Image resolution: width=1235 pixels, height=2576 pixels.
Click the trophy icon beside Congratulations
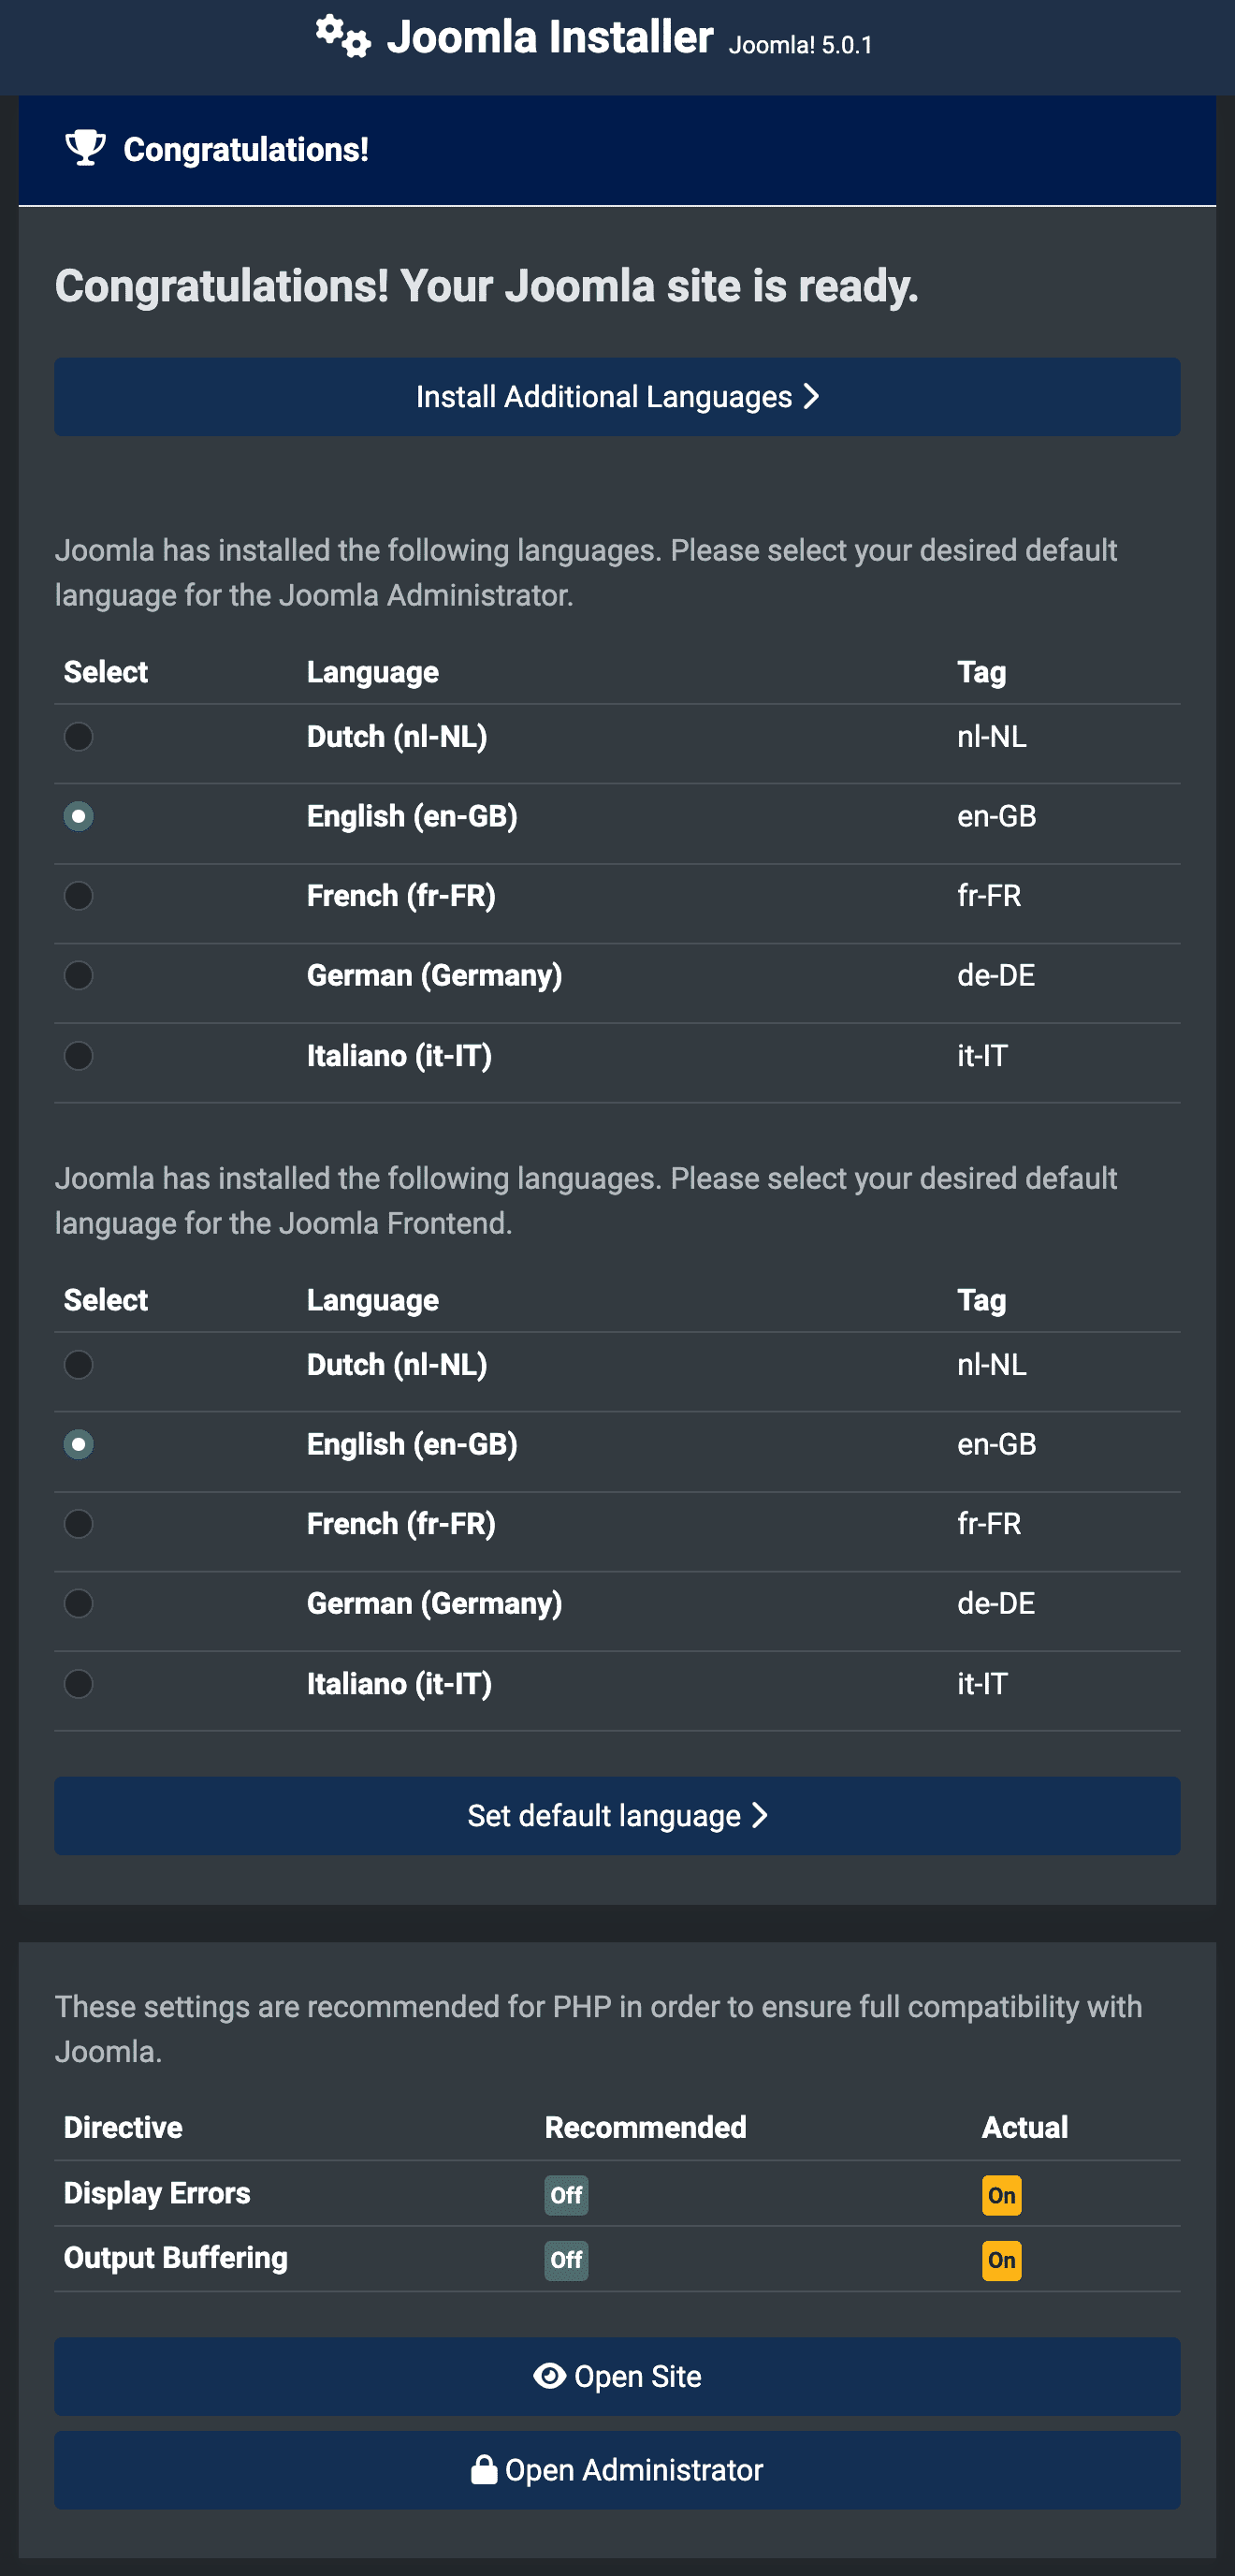pos(85,148)
